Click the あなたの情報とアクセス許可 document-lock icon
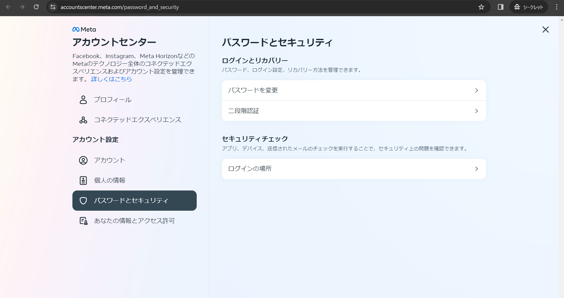Screen dimensions: 564x298 pyautogui.click(x=83, y=221)
